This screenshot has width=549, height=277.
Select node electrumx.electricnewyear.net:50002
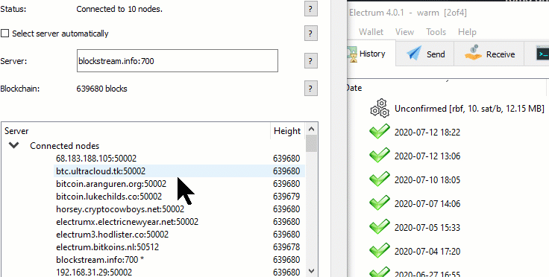click(x=179, y=222)
